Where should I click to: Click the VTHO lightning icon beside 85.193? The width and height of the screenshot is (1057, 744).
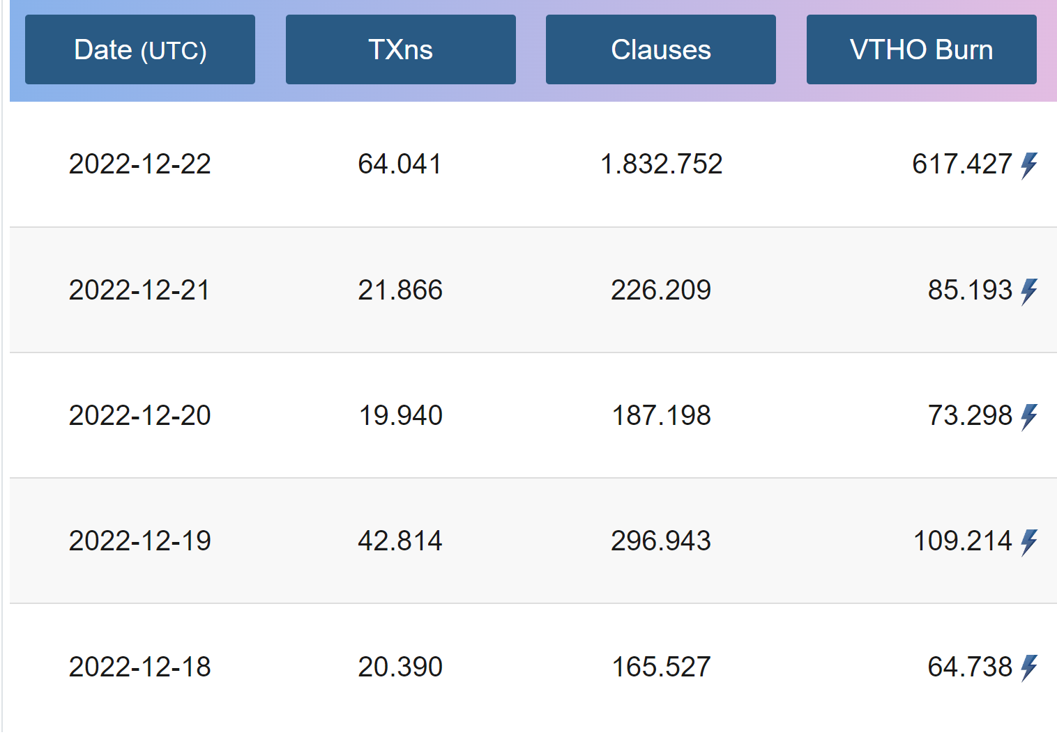click(x=1029, y=291)
